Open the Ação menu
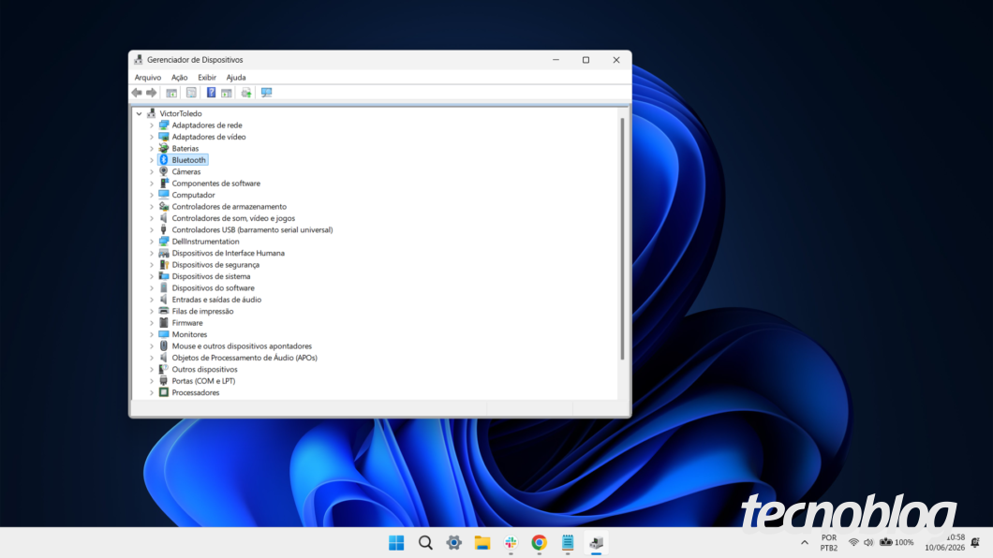This screenshot has height=558, width=993. point(179,77)
